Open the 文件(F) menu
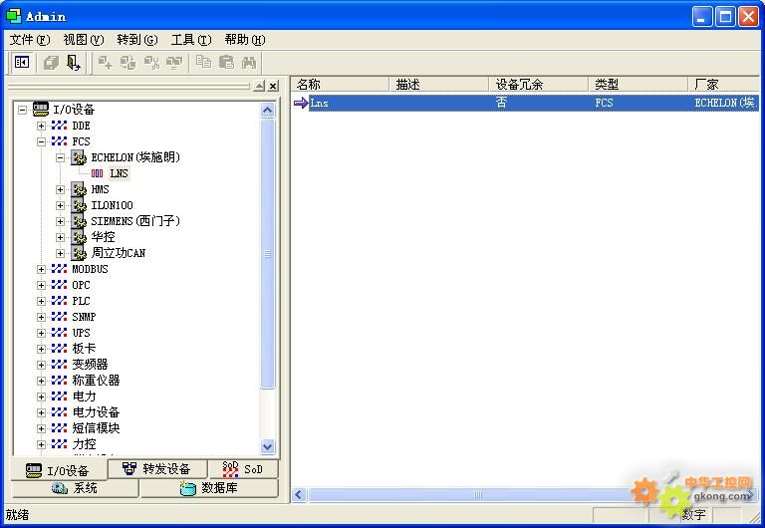 click(x=29, y=40)
